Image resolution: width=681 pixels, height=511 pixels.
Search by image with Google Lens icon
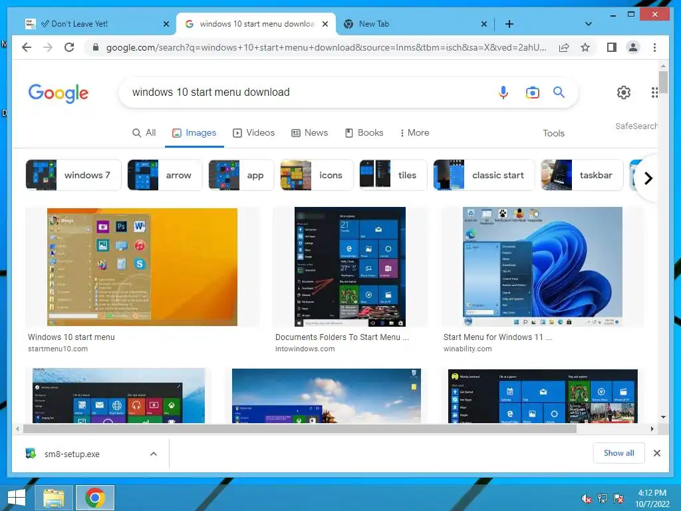[x=533, y=92]
